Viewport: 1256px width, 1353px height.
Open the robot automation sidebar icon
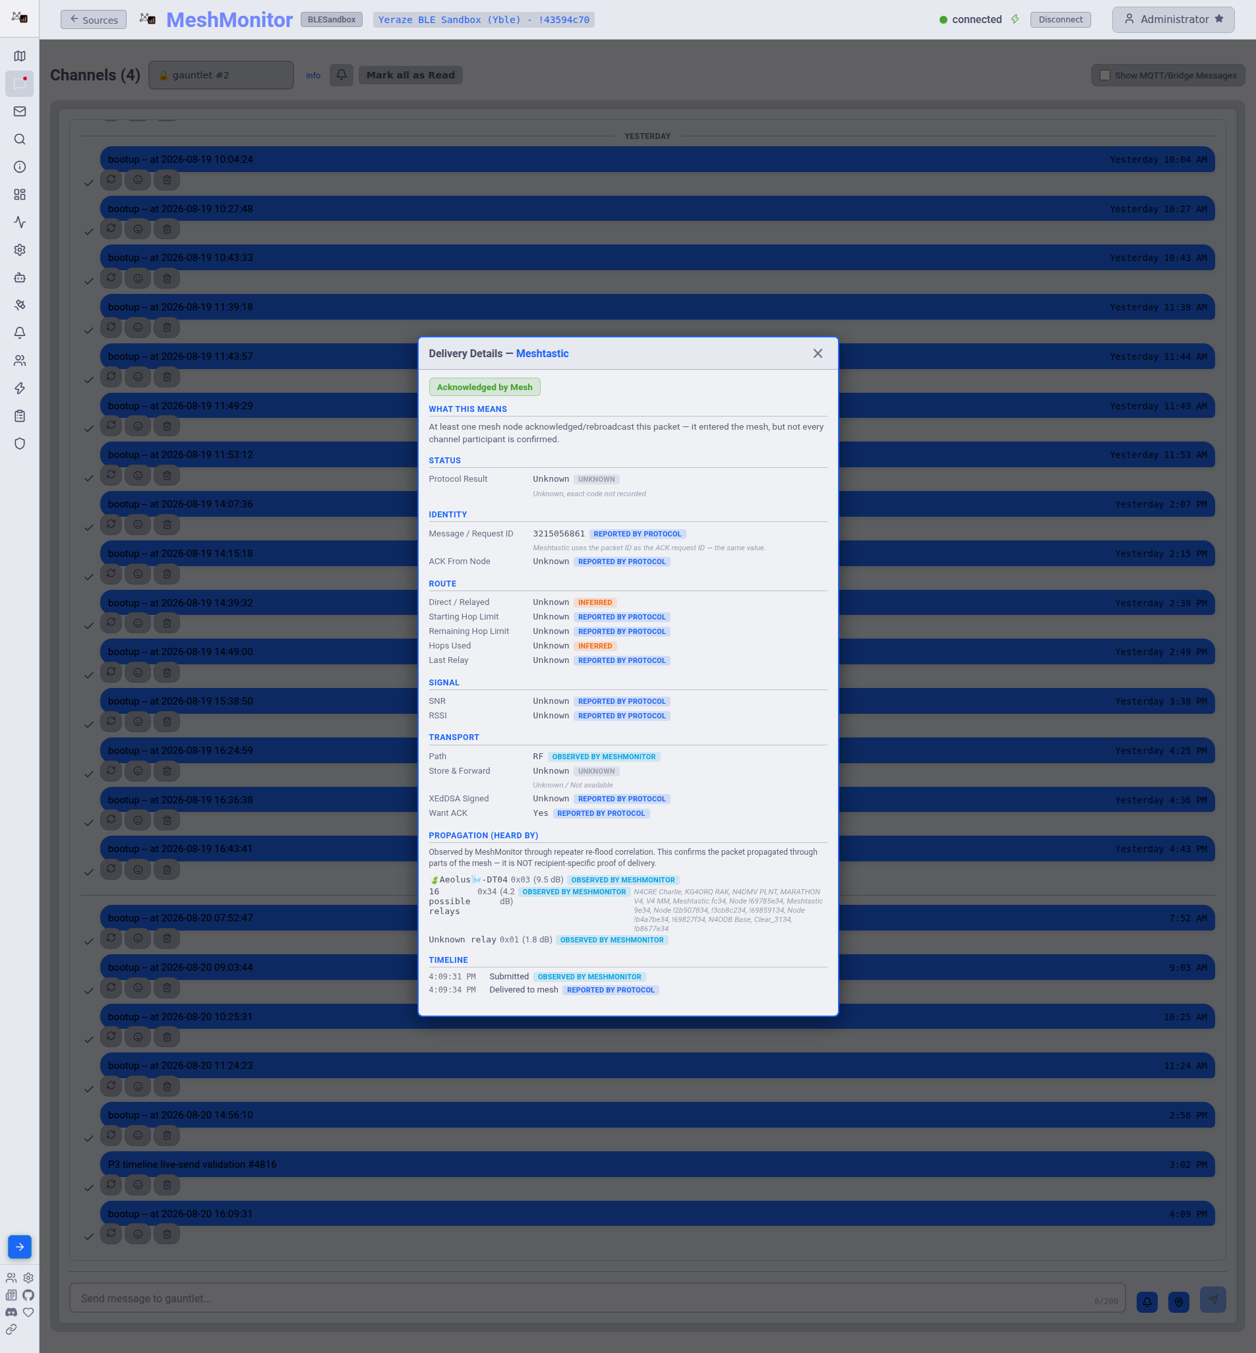pyautogui.click(x=20, y=278)
